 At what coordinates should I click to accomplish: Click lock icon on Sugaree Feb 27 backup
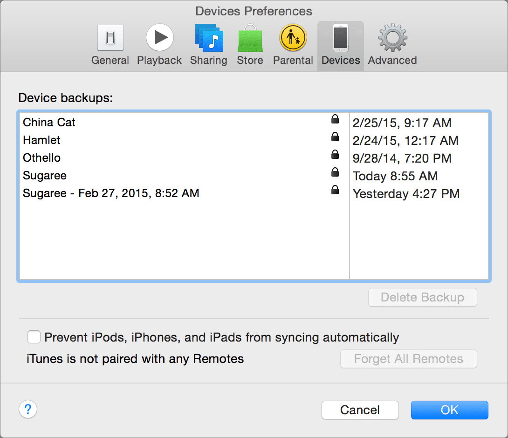coord(335,190)
